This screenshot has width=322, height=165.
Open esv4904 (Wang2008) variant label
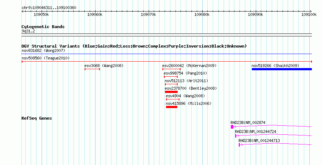pyautogui.click(x=185, y=96)
